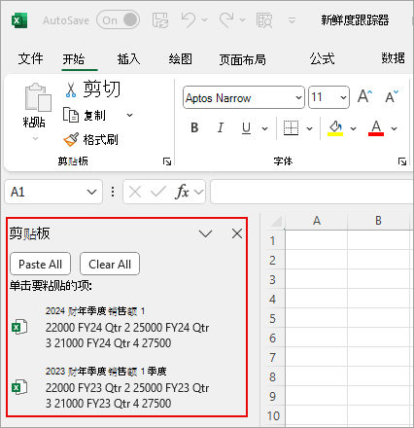This screenshot has width=414, height=428.
Task: Open the 文件 tab
Action: tap(30, 58)
